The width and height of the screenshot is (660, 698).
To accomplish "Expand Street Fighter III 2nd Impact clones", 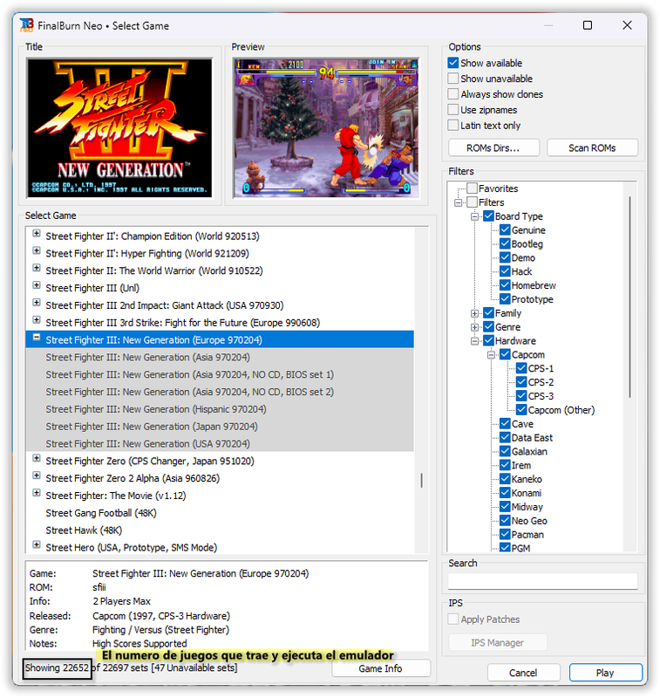I will 37,303.
